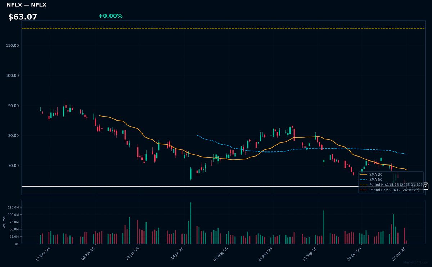The width and height of the screenshot is (432, 267).
Task: Click the NFLX — NFLX chart title
Action: click(26, 5)
